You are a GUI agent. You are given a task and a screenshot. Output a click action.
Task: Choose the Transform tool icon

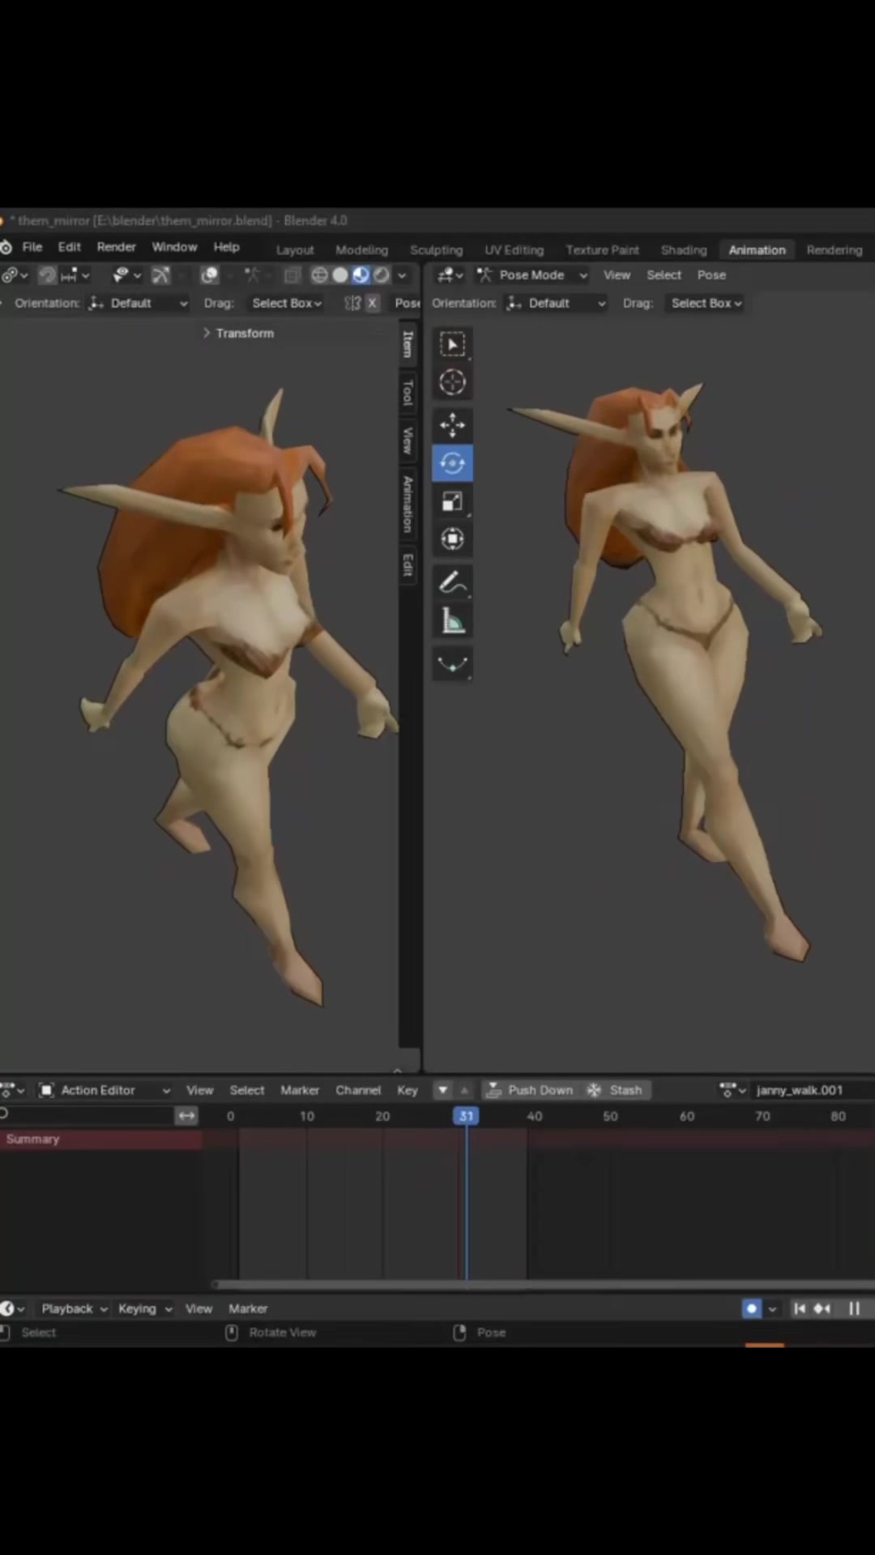pos(452,539)
